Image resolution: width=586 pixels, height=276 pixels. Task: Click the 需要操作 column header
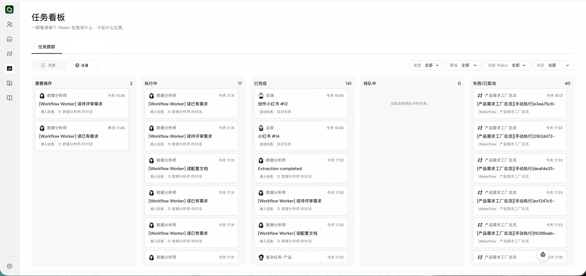[43, 84]
